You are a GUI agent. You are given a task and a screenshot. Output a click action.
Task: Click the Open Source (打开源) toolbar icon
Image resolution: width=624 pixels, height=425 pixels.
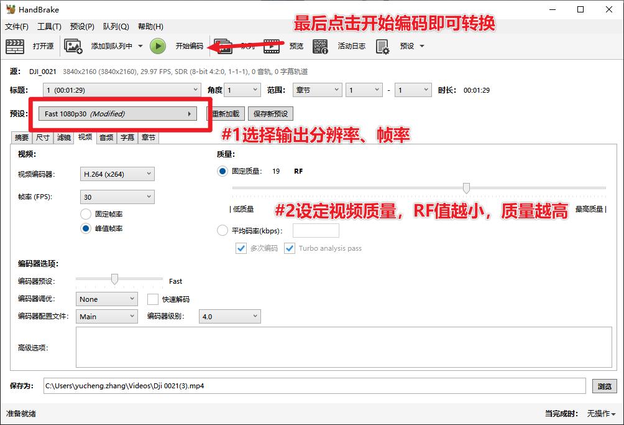[15, 45]
